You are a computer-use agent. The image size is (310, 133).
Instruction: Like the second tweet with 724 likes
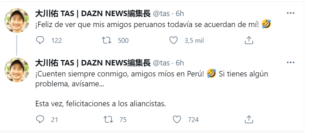(177, 119)
